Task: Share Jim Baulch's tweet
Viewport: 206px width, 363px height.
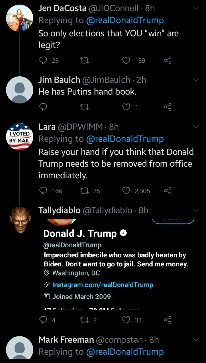Action: (x=168, y=107)
